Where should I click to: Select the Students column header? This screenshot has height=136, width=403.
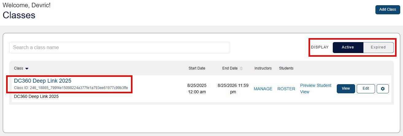286,68
